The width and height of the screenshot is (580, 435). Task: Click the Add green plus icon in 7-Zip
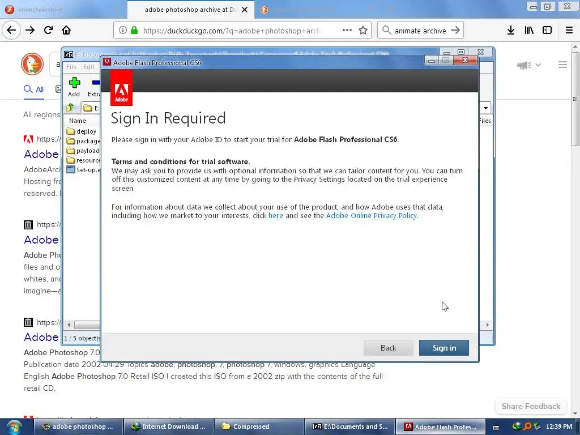point(74,83)
